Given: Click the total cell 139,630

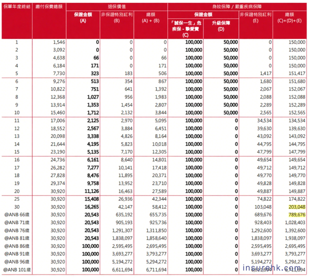Looking at the screenshot, I should [x=297, y=128].
